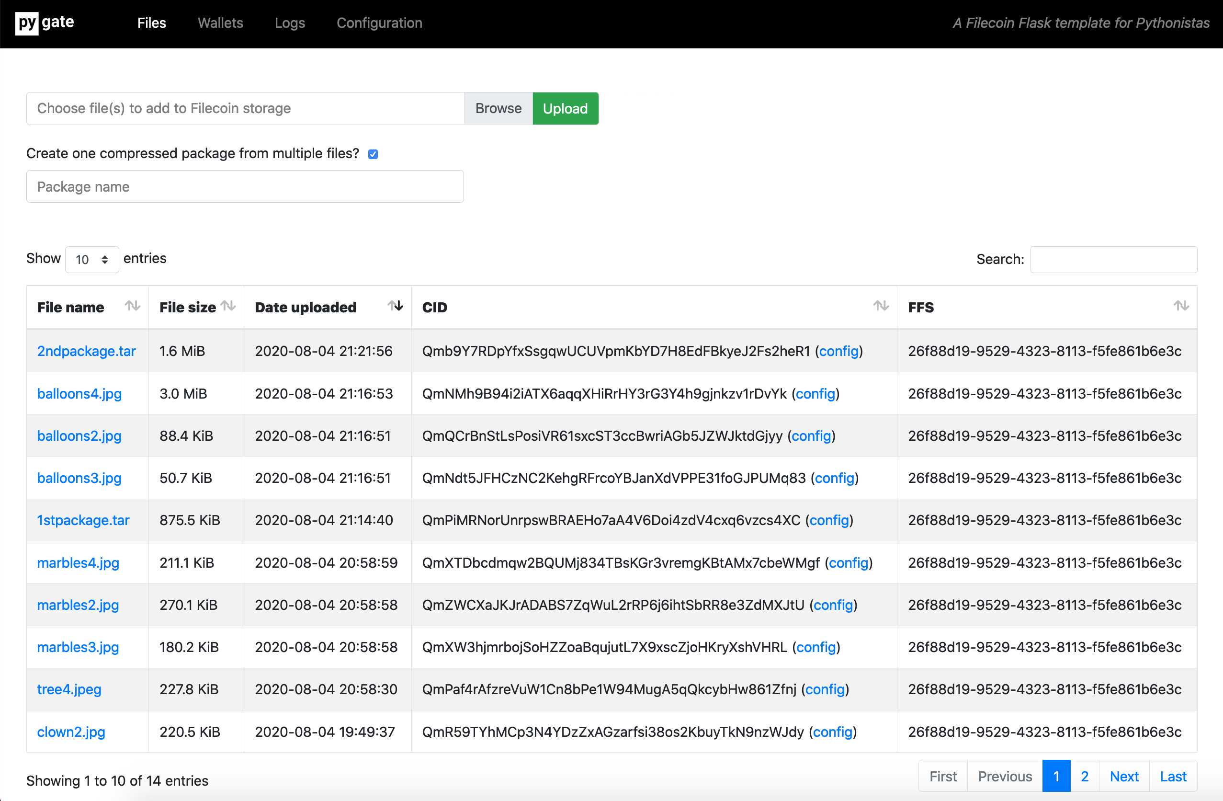
Task: Sort the File name column
Action: point(132,306)
